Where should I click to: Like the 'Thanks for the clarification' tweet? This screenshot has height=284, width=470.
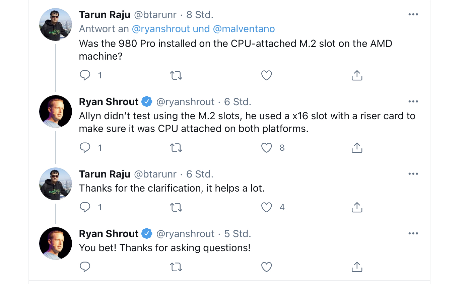(x=266, y=207)
